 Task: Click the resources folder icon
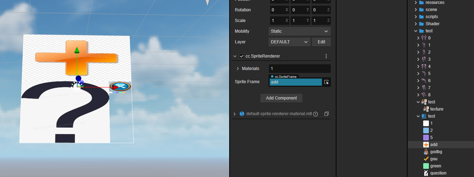click(421, 2)
